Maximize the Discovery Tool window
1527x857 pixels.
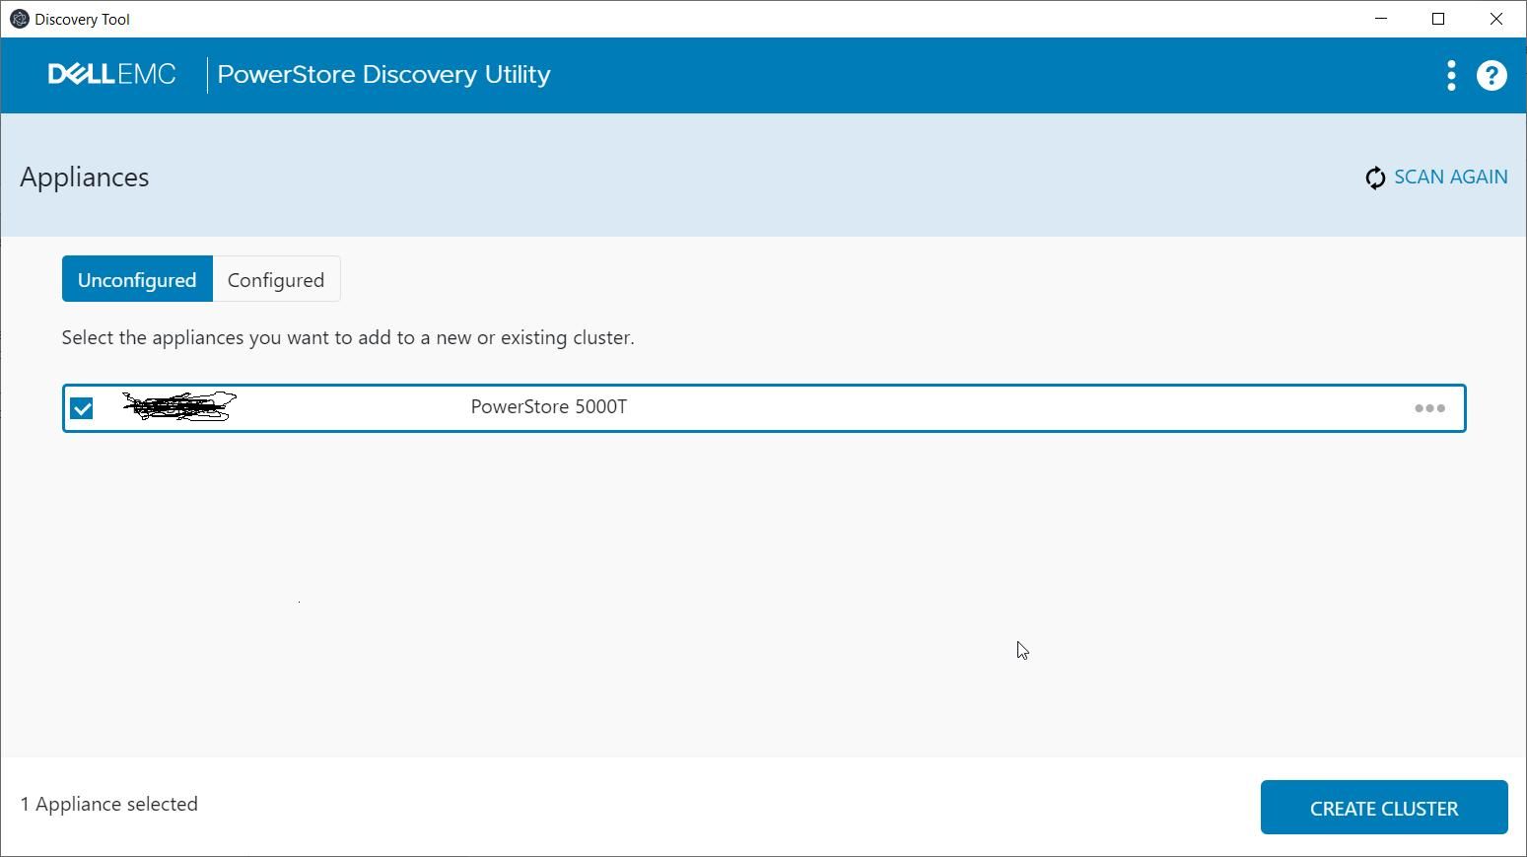pos(1438,19)
